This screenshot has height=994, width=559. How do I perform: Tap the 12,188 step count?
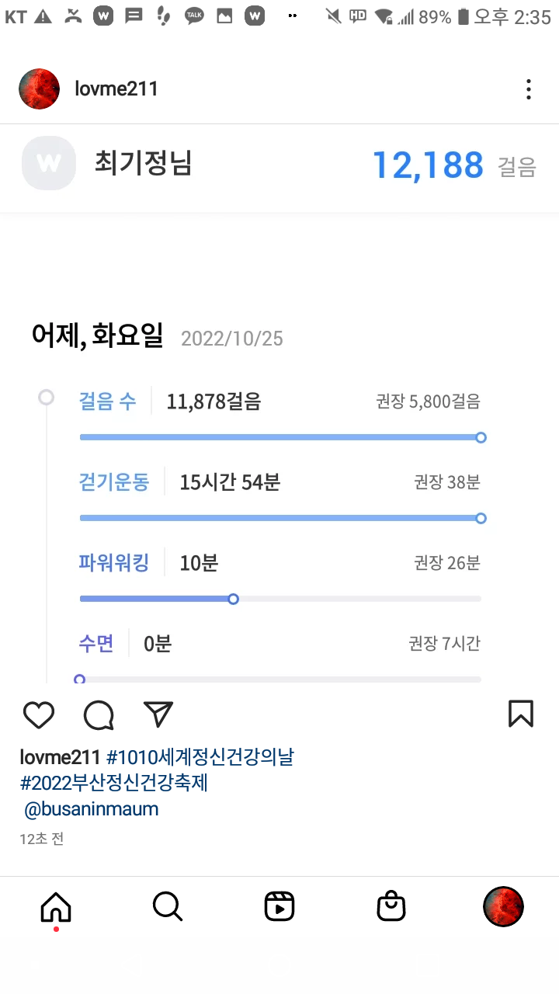click(x=428, y=165)
